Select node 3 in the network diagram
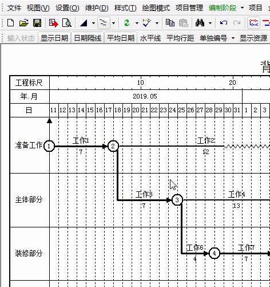This screenshot has width=270, height=287. pos(177,200)
